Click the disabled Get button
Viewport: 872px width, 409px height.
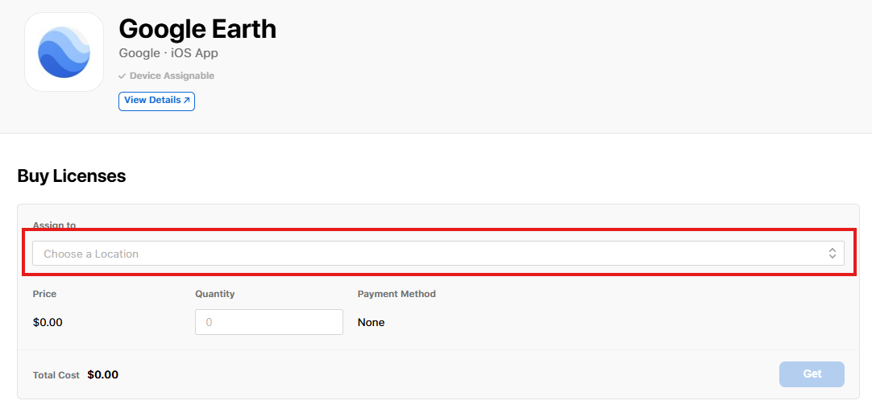point(812,374)
